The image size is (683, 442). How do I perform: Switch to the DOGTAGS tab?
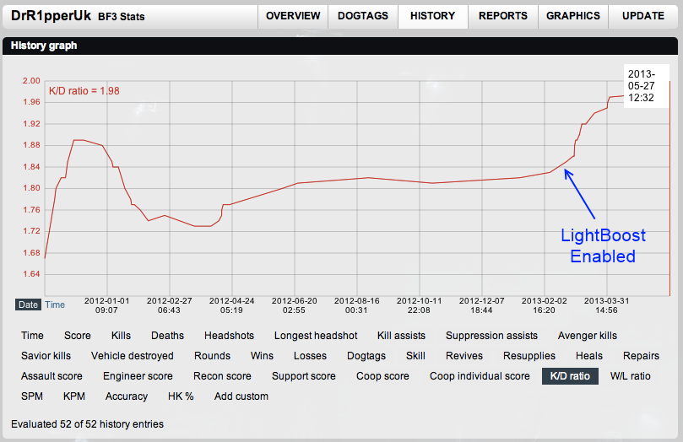click(363, 16)
